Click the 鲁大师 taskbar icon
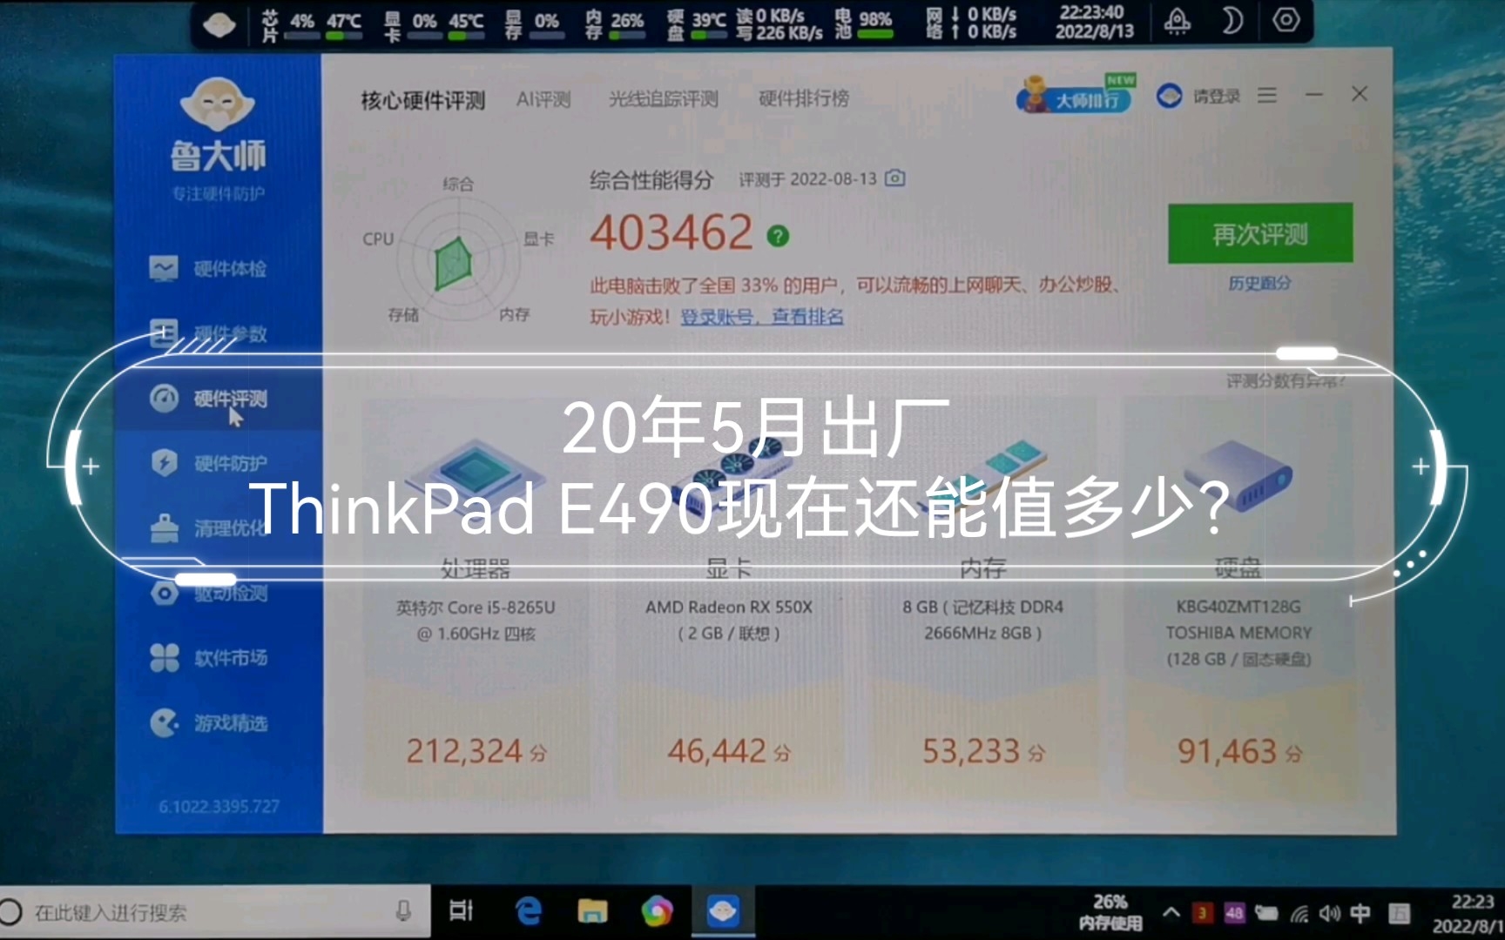The image size is (1505, 940). [723, 911]
